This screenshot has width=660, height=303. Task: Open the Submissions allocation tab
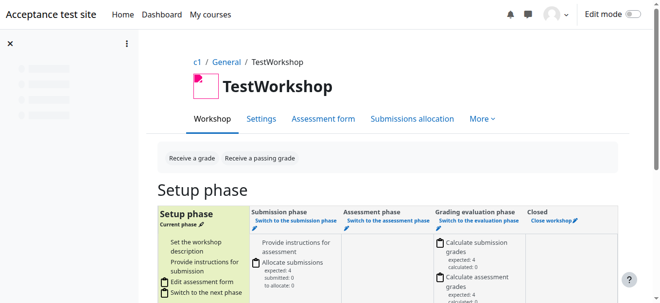click(x=412, y=119)
